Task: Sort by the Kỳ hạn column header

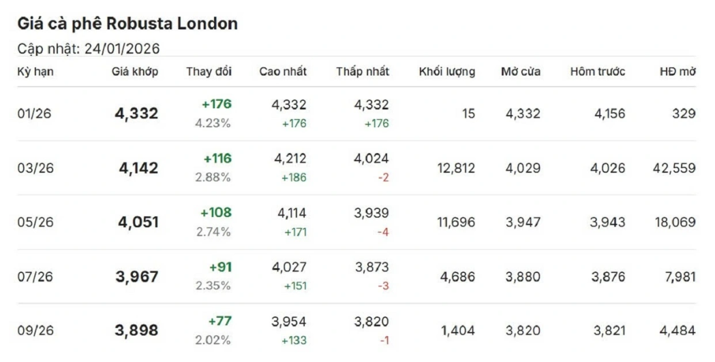Action: tap(35, 71)
